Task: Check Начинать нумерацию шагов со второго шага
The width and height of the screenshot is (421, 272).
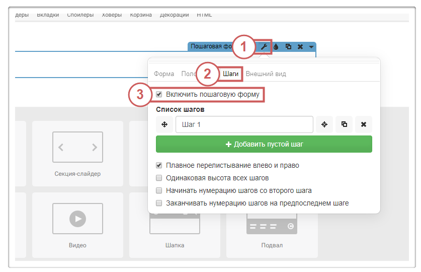Action: tap(159, 191)
